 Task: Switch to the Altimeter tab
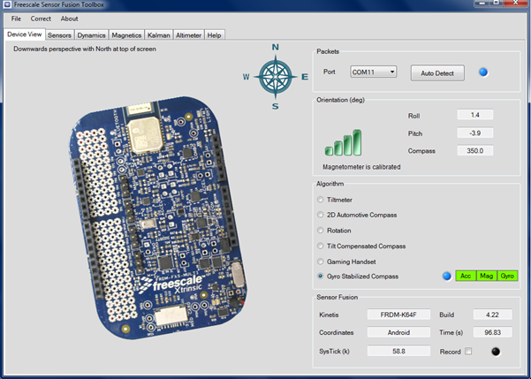tap(188, 35)
